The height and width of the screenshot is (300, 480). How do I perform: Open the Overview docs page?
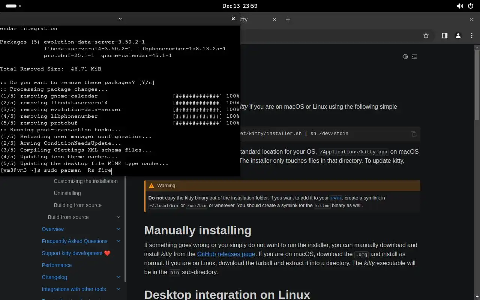[53, 229]
